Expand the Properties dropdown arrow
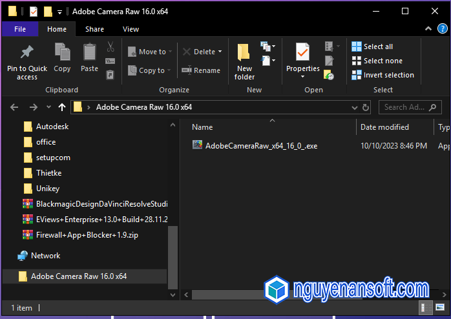The width and height of the screenshot is (451, 319). [302, 77]
